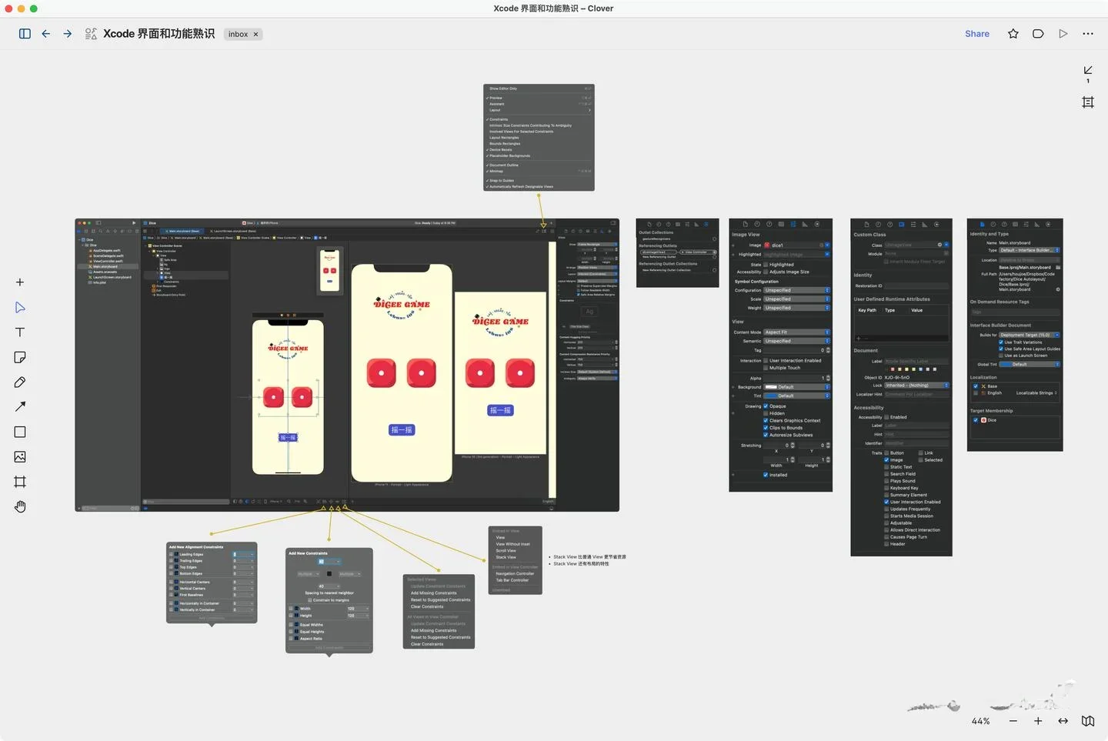Start presentation with the play icon
This screenshot has width=1108, height=741.
tap(1063, 34)
